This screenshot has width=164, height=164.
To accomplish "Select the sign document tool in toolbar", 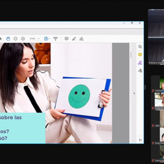I will pyautogui.click(x=82, y=39).
